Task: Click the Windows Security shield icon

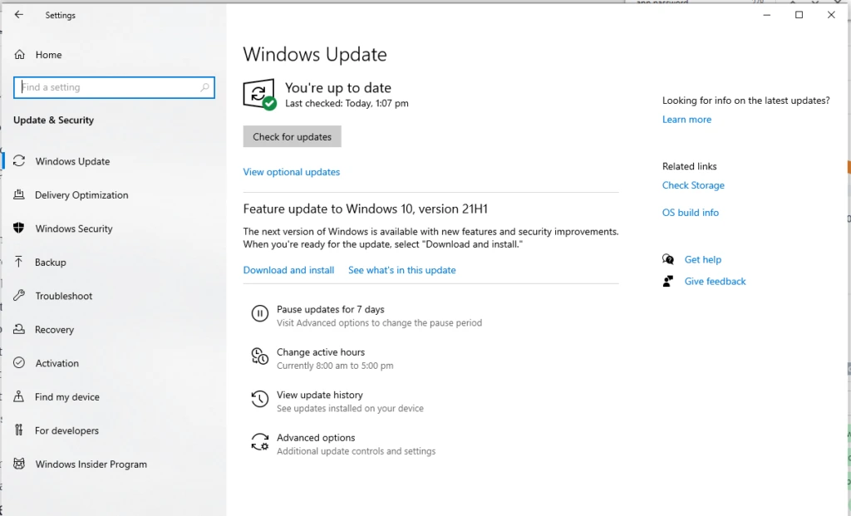Action: tap(19, 229)
